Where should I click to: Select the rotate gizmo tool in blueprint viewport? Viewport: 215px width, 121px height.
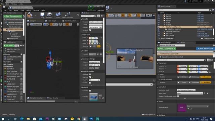click(x=54, y=24)
